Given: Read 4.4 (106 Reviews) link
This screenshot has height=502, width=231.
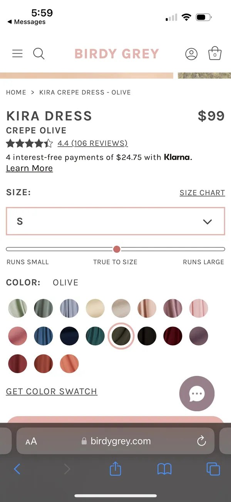Looking at the screenshot, I should pos(92,143).
